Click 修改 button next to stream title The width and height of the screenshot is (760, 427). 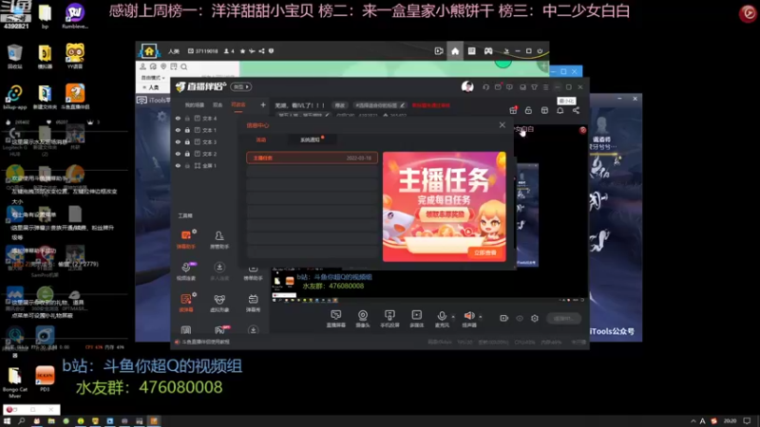click(340, 105)
